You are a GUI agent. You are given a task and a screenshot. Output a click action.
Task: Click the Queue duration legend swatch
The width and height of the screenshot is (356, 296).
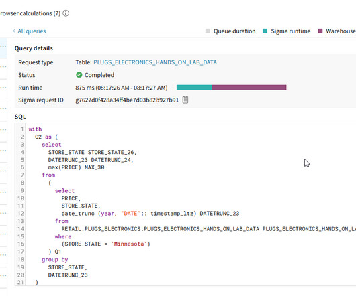tap(208, 31)
